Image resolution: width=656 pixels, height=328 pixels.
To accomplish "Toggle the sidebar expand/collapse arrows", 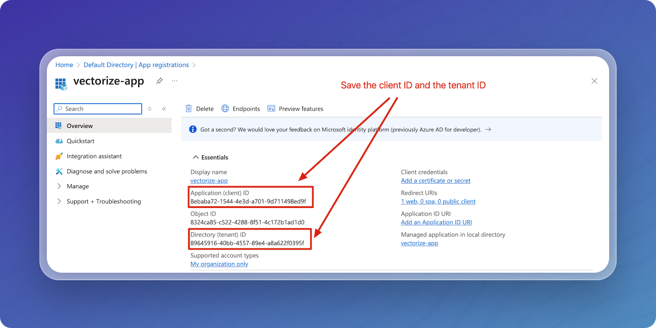I will (150, 109).
